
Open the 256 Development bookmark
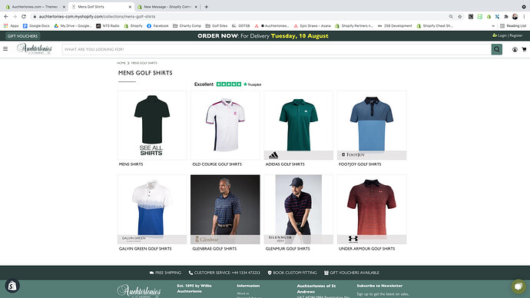point(395,25)
